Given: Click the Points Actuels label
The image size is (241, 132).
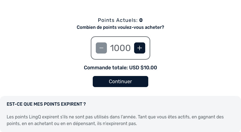Looking at the screenshot, I should 118,20.
